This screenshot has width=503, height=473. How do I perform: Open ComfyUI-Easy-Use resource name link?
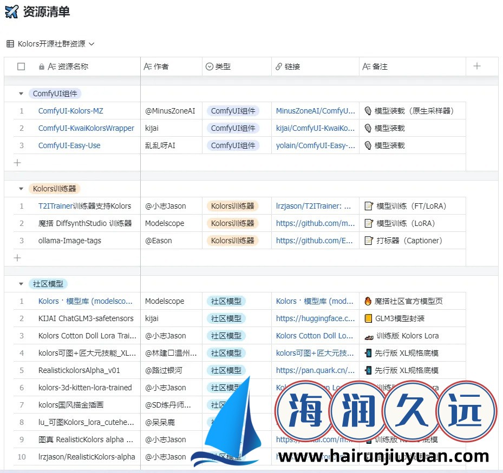tap(69, 145)
